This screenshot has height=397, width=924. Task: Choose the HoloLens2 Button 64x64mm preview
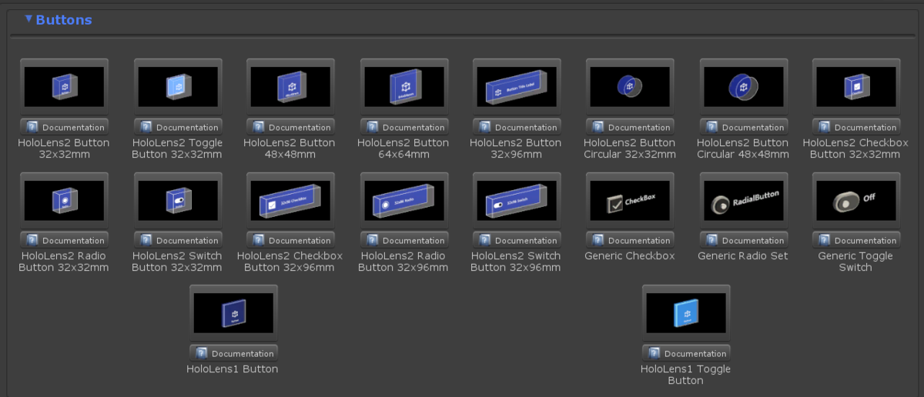click(404, 86)
